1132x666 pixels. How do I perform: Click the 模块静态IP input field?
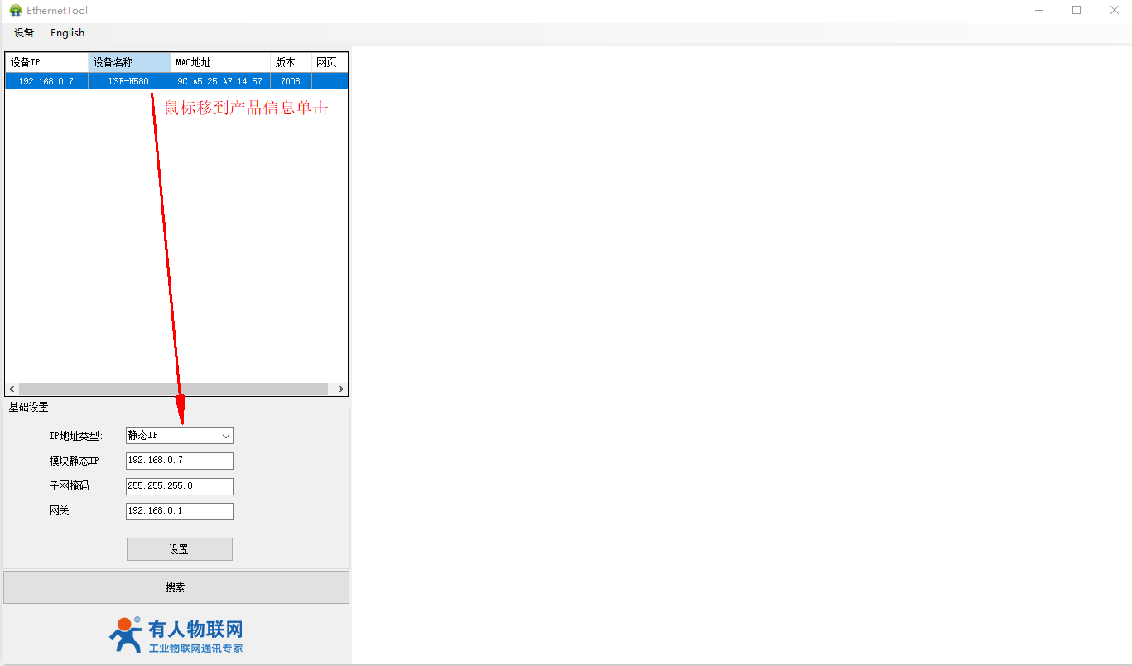(x=180, y=461)
